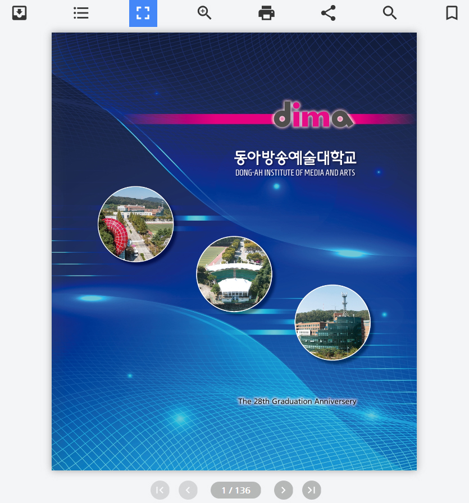Click the download icon in the toolbar

coord(20,13)
